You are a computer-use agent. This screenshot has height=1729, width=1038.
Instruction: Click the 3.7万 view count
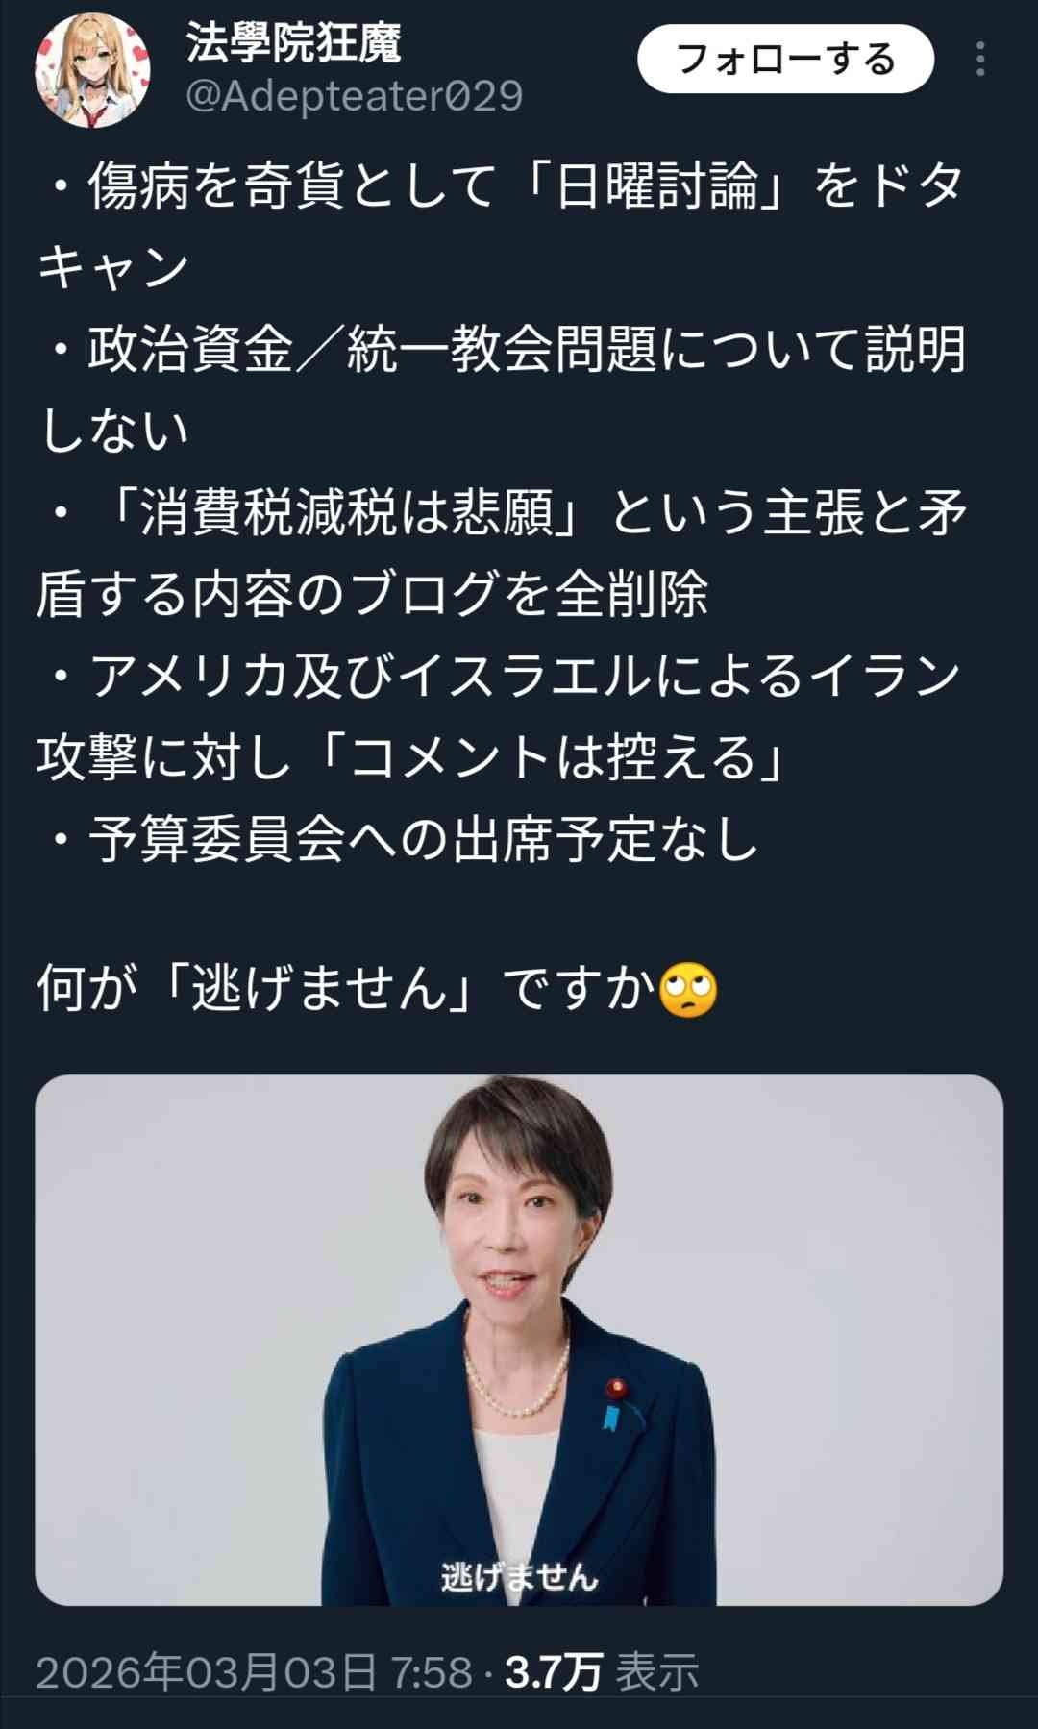click(554, 1672)
